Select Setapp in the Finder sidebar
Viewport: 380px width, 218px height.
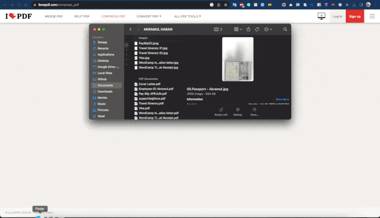click(106, 42)
